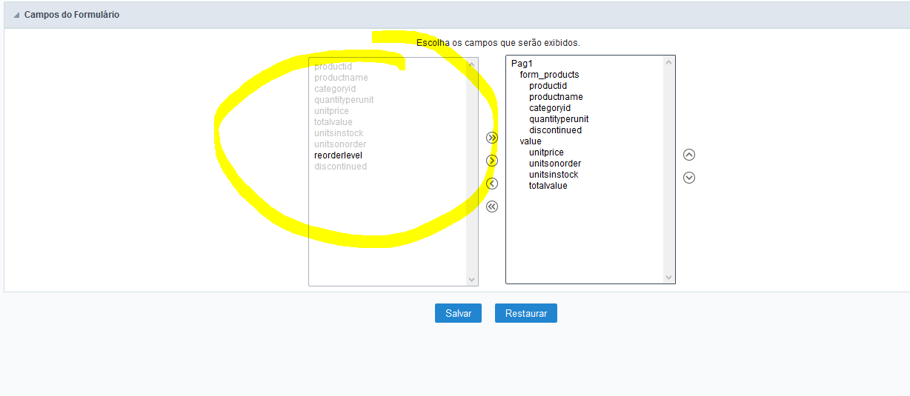Click the right list scrollbar up arrow
Viewport: 910px width, 396px height.
coord(669,62)
